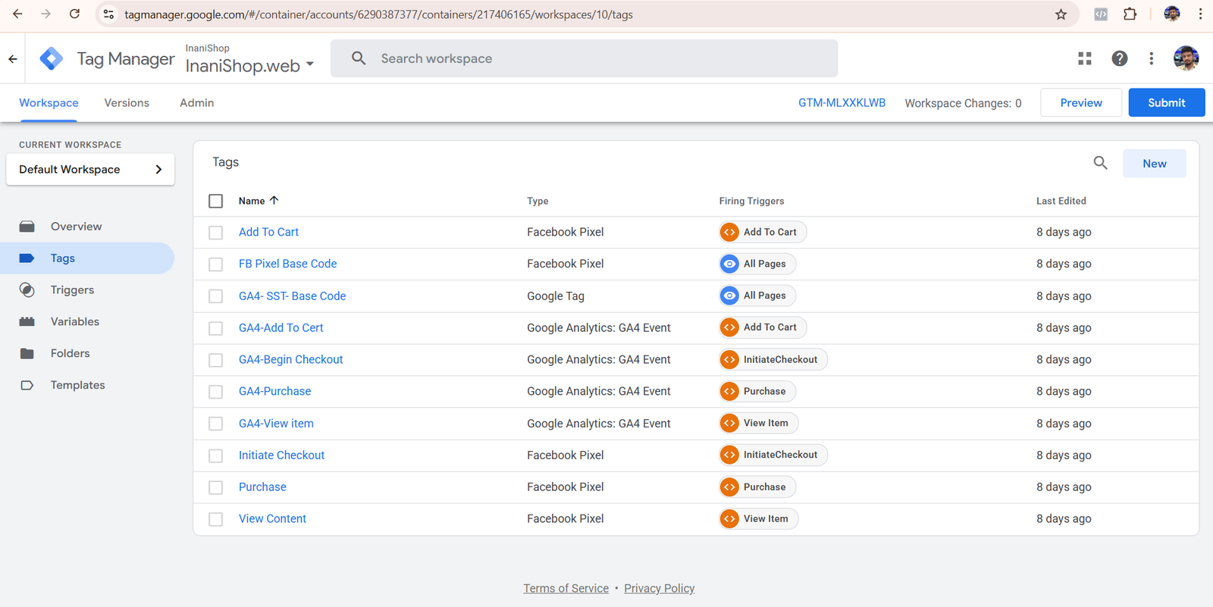Click the browser back arrow

coord(17,14)
